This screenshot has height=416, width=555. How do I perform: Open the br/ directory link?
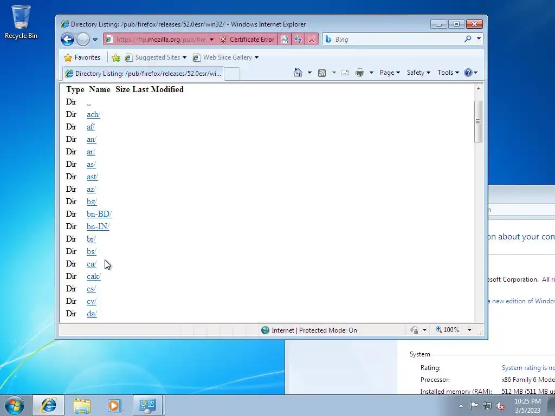pos(91,239)
